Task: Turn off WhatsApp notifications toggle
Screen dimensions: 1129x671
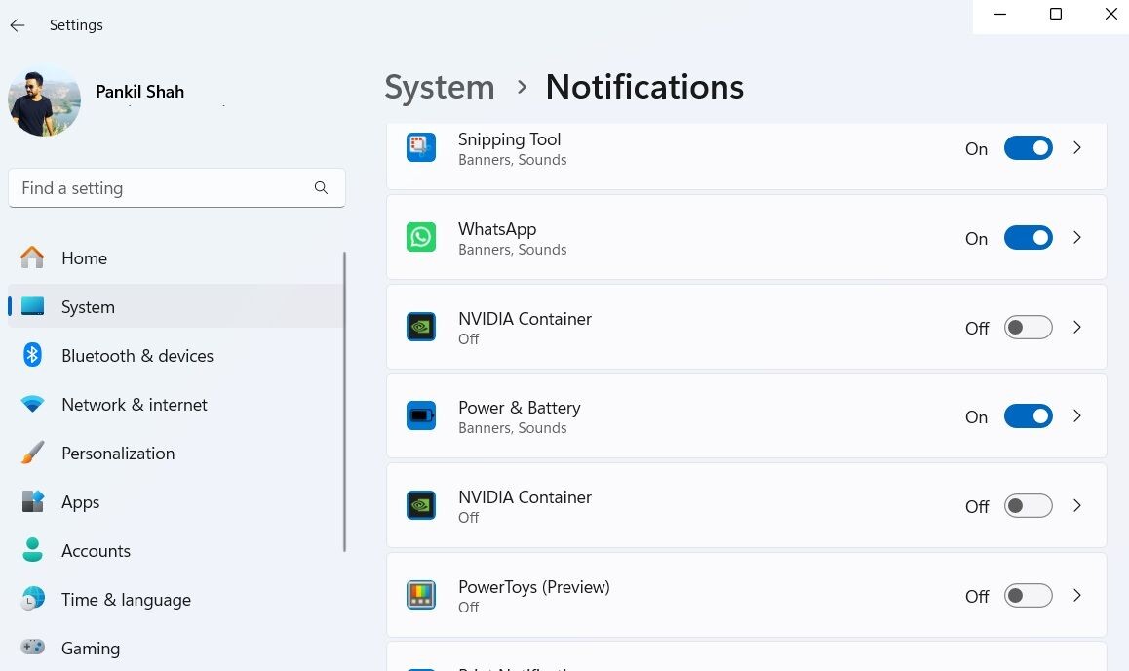Action: [1029, 238]
